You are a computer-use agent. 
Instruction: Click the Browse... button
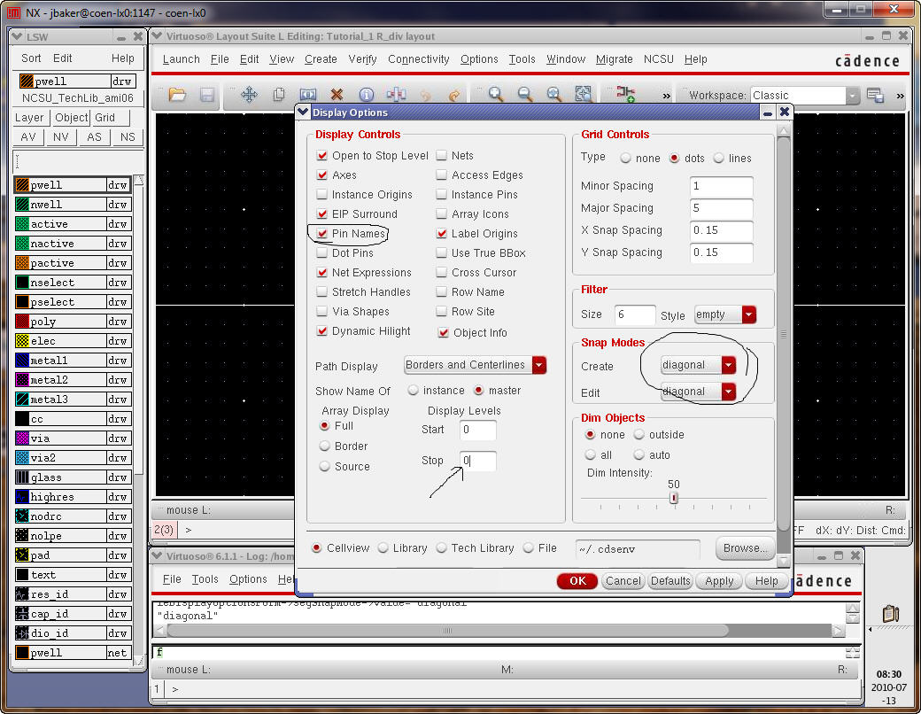[745, 548]
